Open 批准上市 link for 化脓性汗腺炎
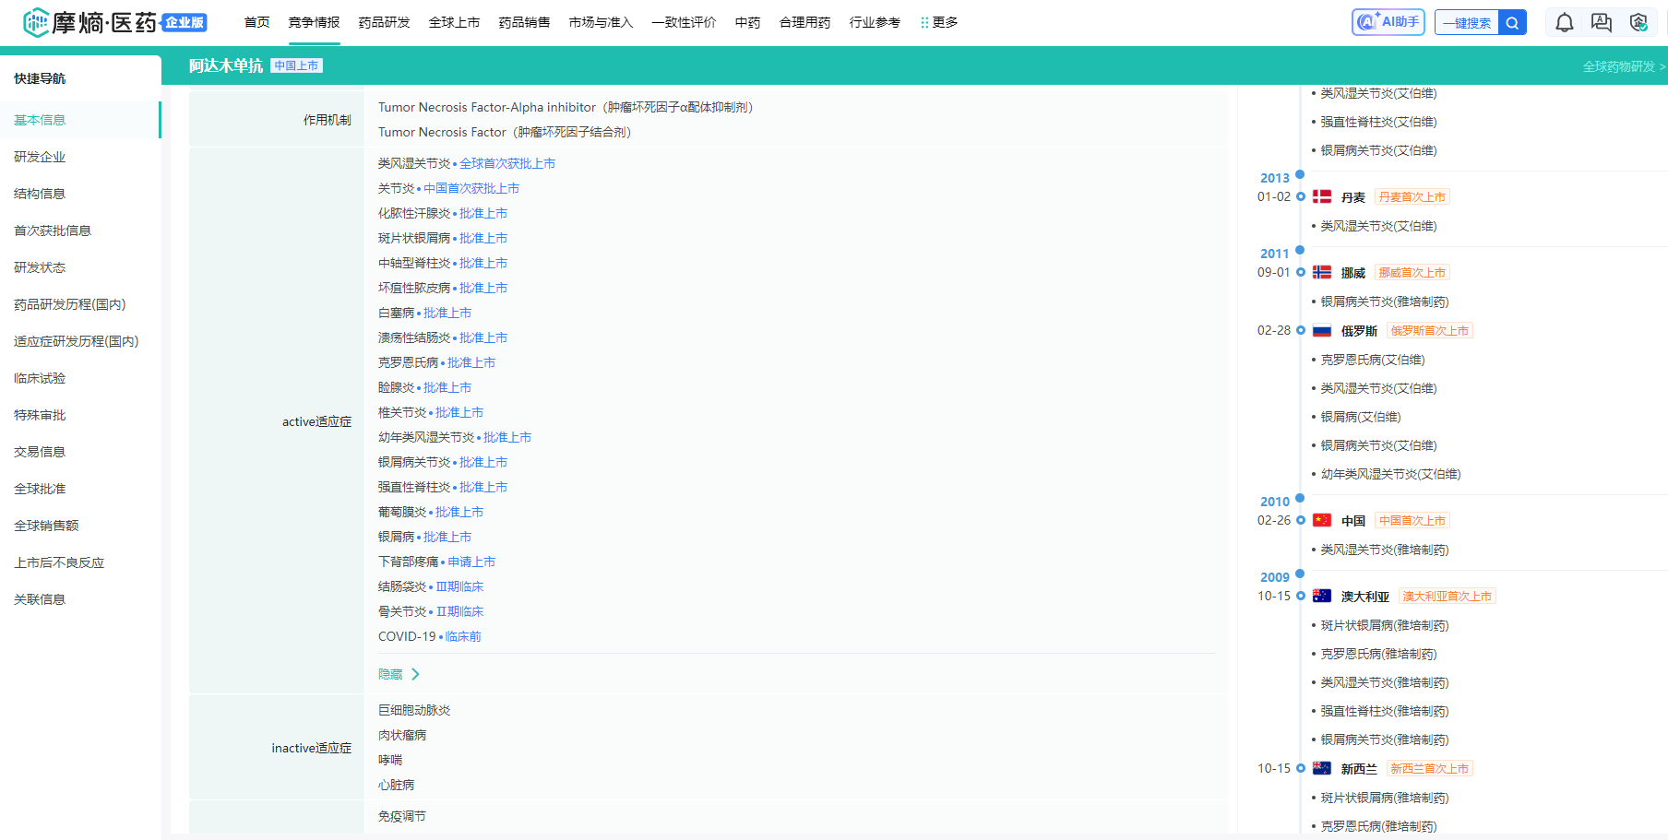 coord(483,213)
